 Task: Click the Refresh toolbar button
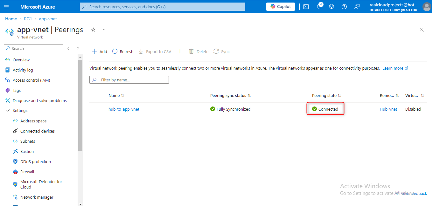(123, 52)
